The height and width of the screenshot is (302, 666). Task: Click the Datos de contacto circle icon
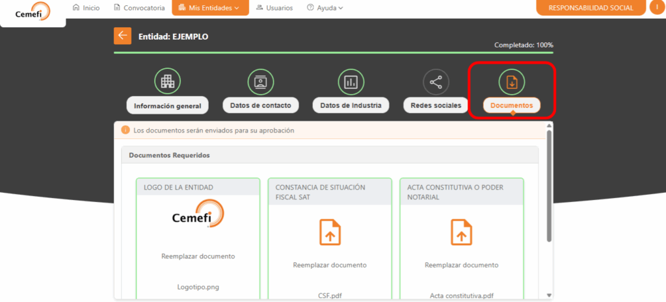point(261,81)
